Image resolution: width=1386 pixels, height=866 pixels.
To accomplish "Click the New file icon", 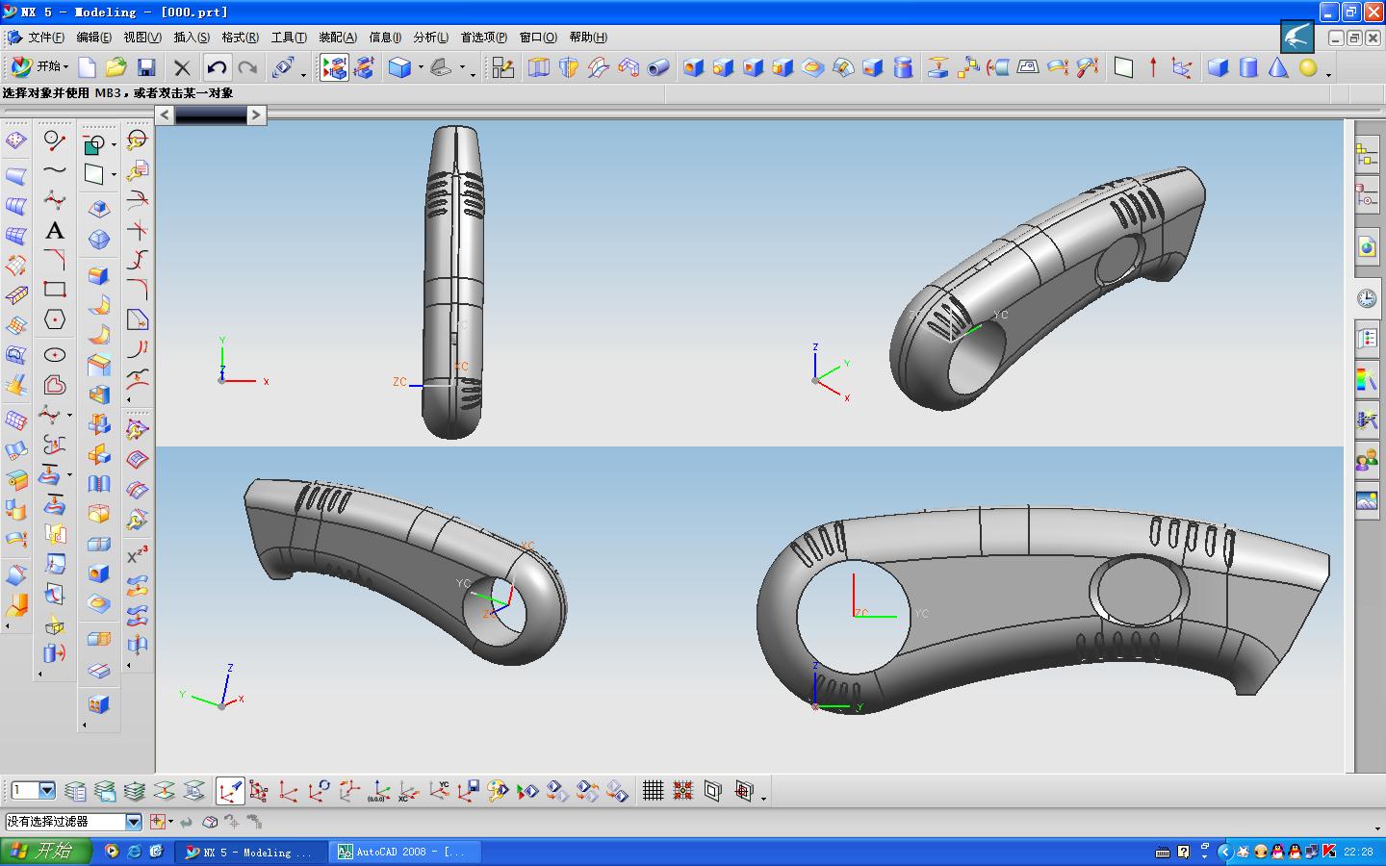I will [87, 67].
